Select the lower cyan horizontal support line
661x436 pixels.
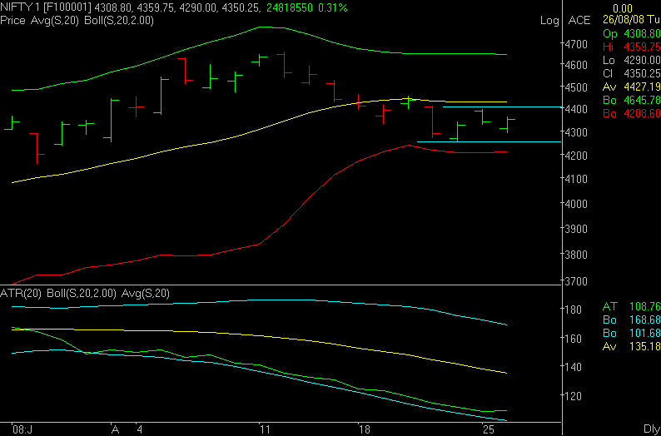489,142
